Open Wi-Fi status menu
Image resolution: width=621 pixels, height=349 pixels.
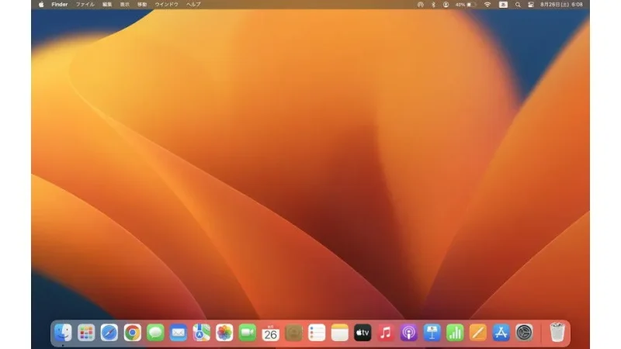pos(487,4)
